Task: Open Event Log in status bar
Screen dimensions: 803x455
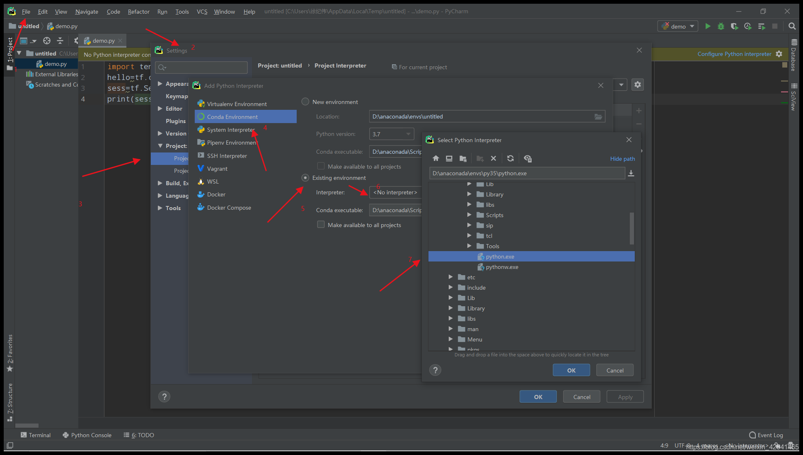Action: 766,435
